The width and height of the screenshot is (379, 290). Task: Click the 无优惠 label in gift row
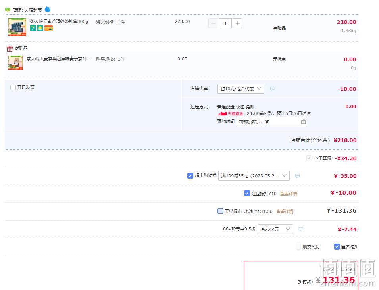279,59
